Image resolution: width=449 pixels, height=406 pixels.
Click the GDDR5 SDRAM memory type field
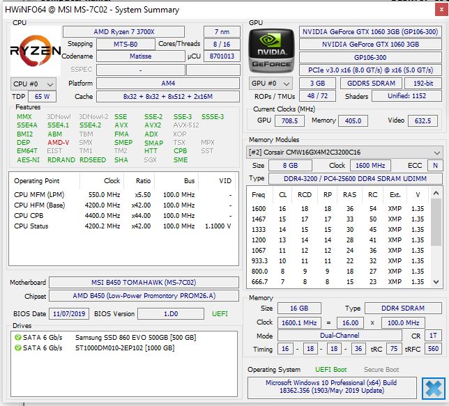[x=371, y=84]
